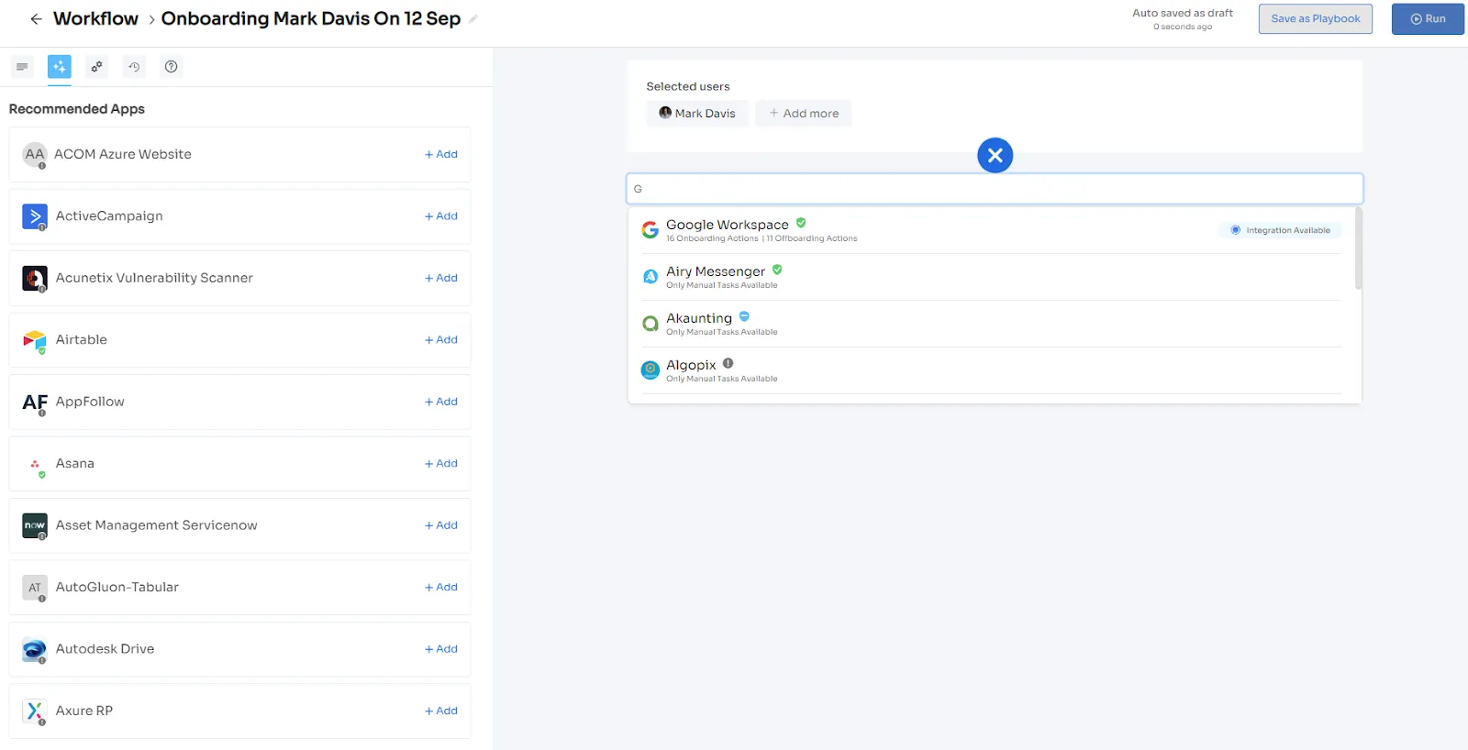Edit workflow title with pencil icon
The height and width of the screenshot is (750, 1468).
coord(473,19)
